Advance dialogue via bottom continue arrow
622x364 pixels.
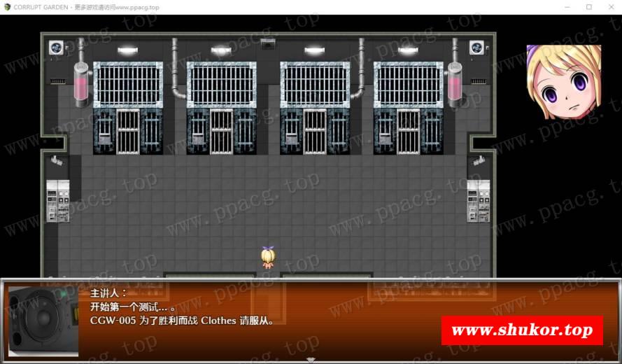pyautogui.click(x=311, y=360)
